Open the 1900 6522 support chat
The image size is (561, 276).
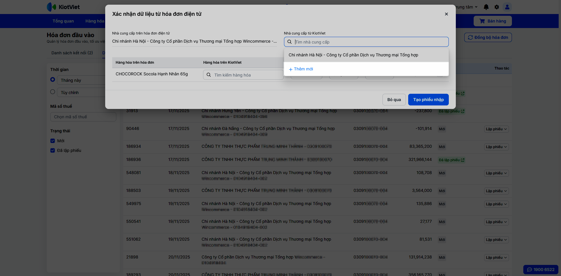541,270
